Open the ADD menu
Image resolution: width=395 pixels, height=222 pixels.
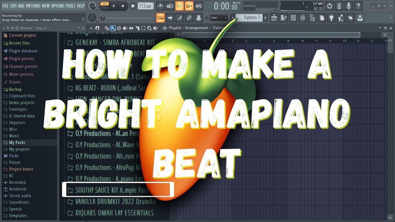21,6
